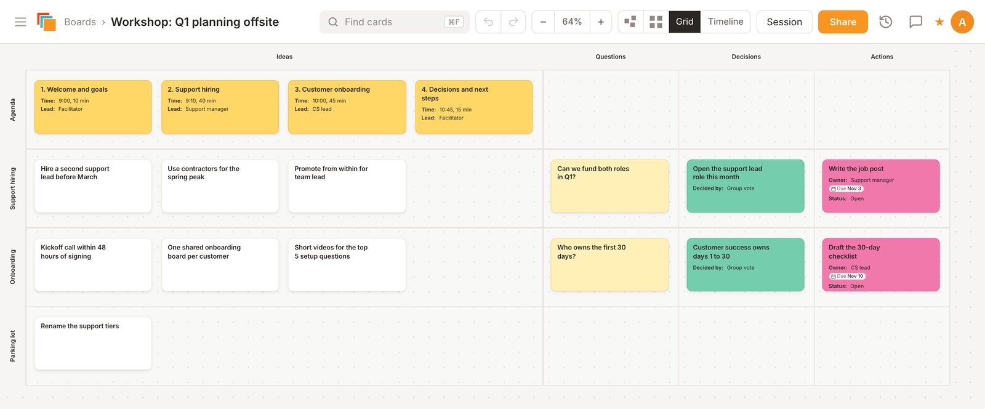Open action card Write the job post
985x409 pixels.
881,186
